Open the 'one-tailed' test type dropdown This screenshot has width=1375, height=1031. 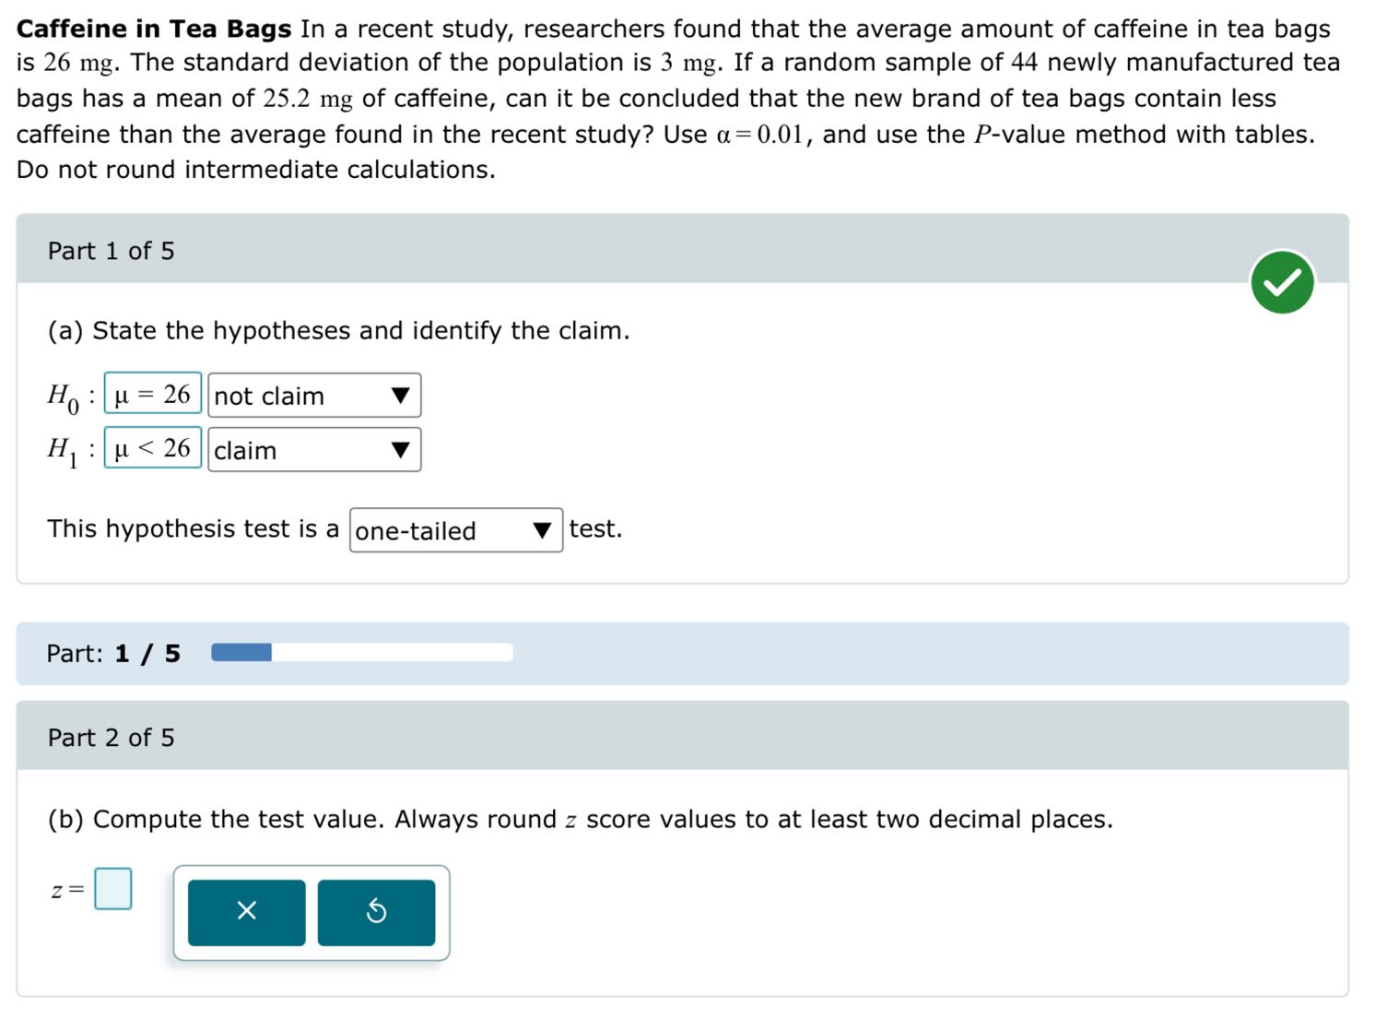(x=456, y=530)
